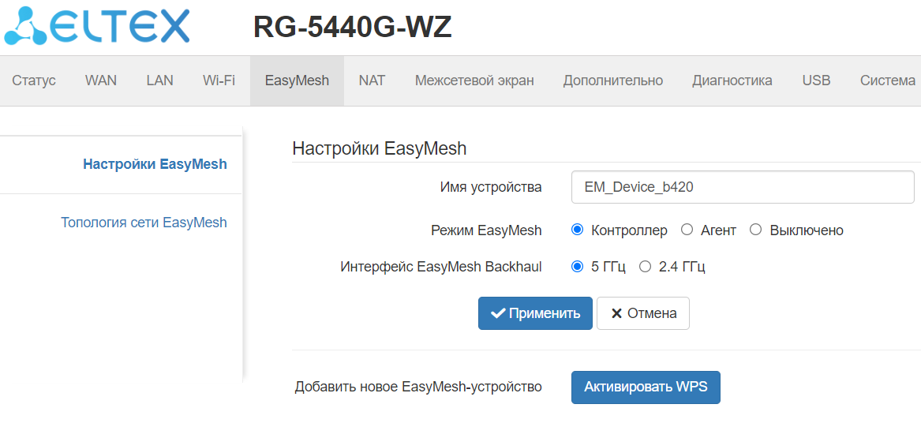This screenshot has height=423, width=921.
Task: Open the LAN settings tab
Action: pyautogui.click(x=159, y=80)
